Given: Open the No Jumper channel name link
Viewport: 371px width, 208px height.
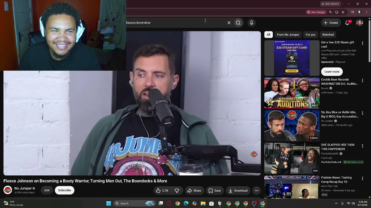Looking at the screenshot, I should pos(23,188).
